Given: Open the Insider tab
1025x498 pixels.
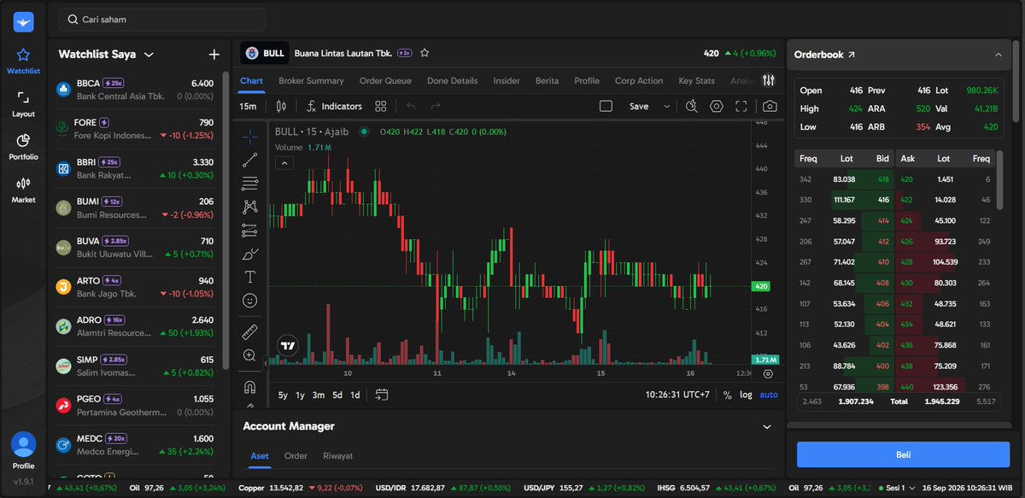Looking at the screenshot, I should (507, 80).
